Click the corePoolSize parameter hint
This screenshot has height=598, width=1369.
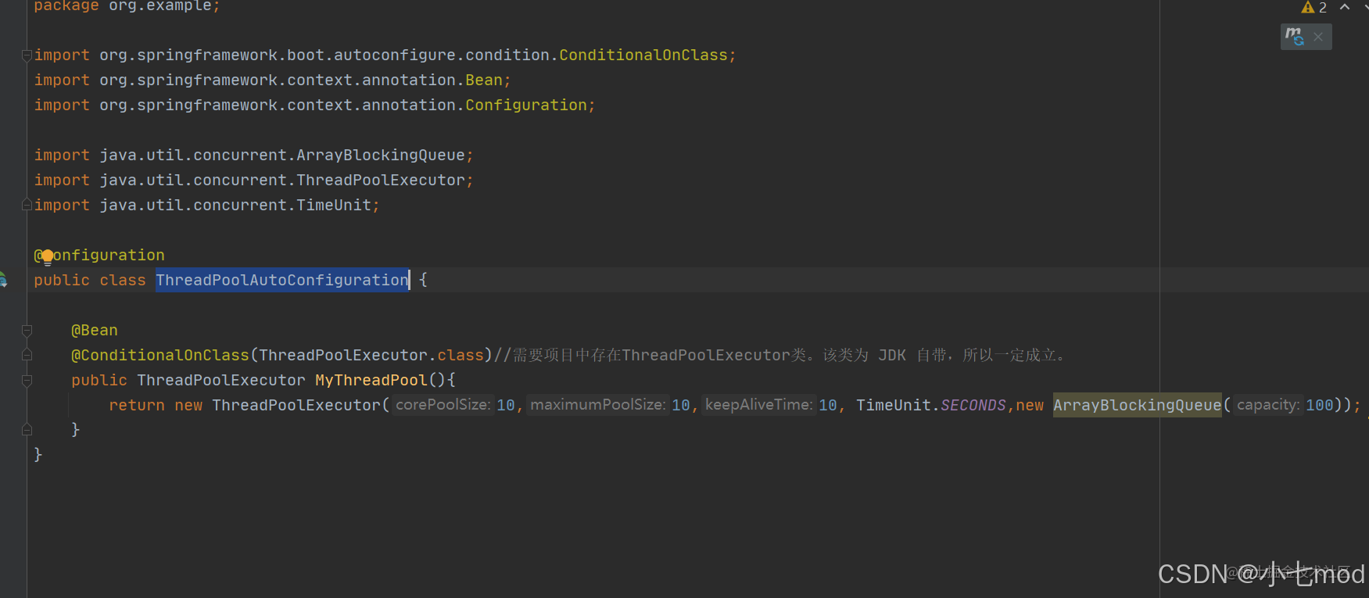tap(443, 405)
